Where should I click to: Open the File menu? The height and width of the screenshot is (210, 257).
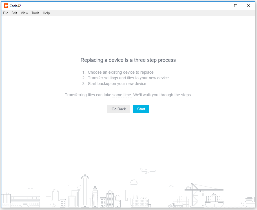[x=5, y=13]
